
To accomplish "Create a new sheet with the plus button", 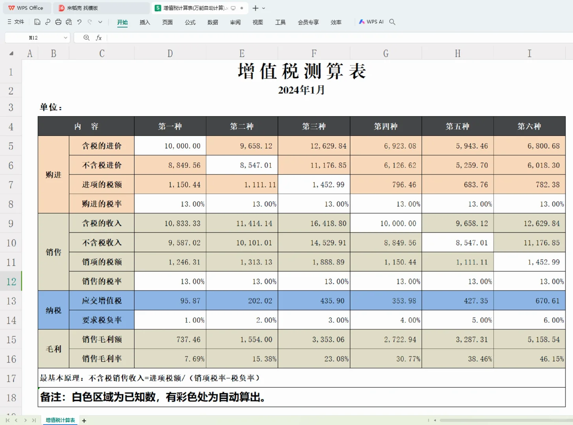I will 84,420.
